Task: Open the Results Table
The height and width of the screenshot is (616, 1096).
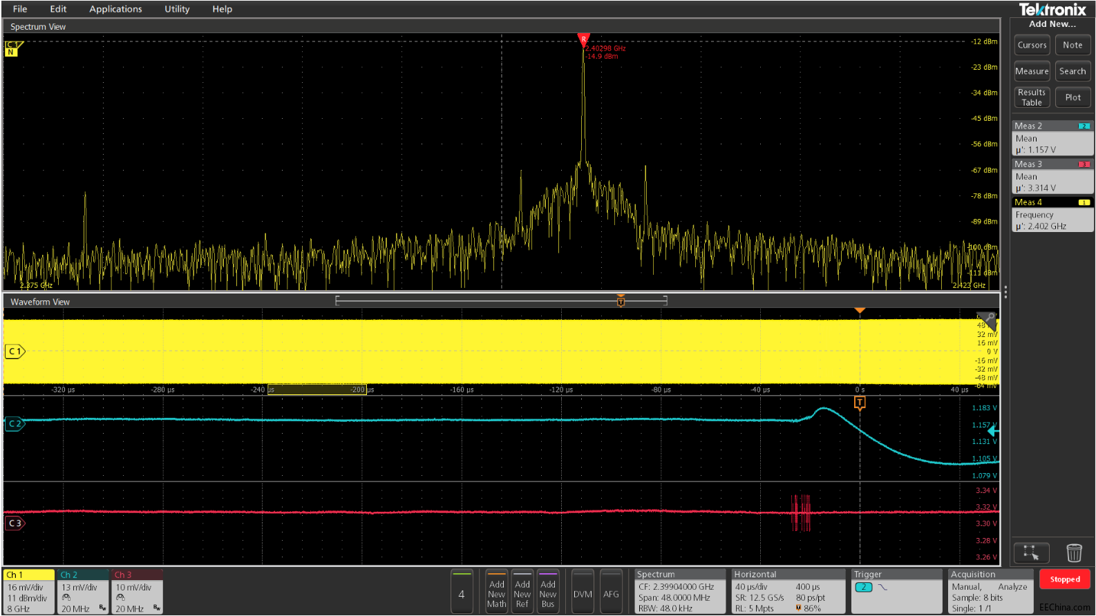Action: tap(1032, 97)
